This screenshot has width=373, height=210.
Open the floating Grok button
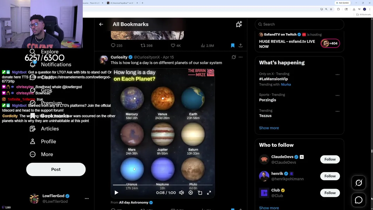click(359, 183)
